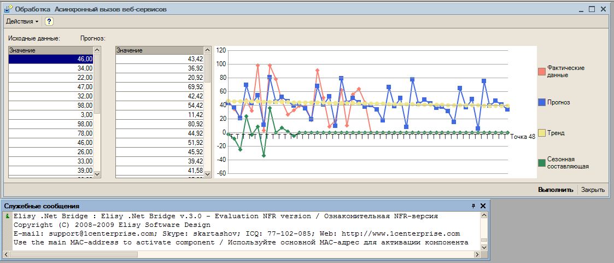614x263 pixels.
Task: Select the 54,42 forecast value
Action: (x=160, y=106)
